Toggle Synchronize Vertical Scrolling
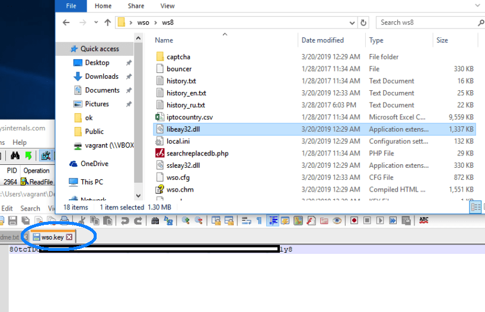Viewport: 485px width, 312px height. pos(216,221)
